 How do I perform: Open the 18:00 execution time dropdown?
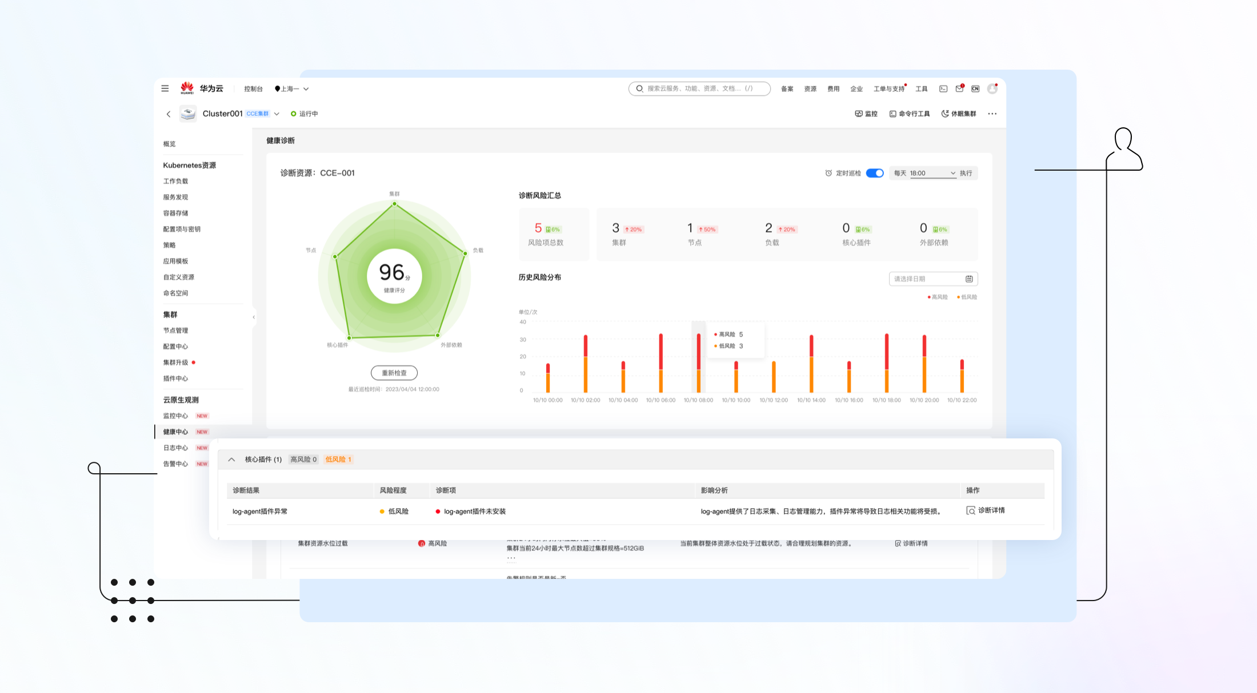[932, 173]
